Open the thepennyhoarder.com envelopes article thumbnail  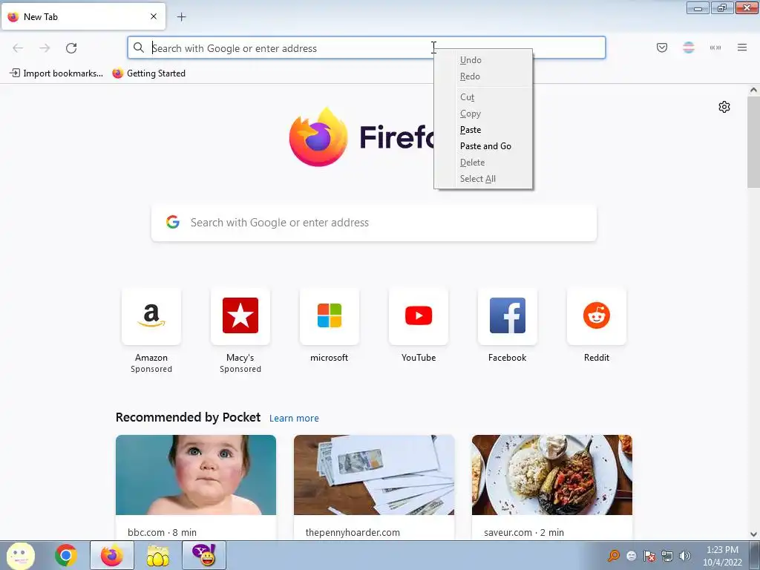(374, 475)
